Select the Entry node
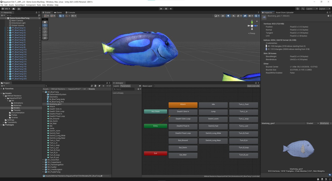 click(x=155, y=126)
